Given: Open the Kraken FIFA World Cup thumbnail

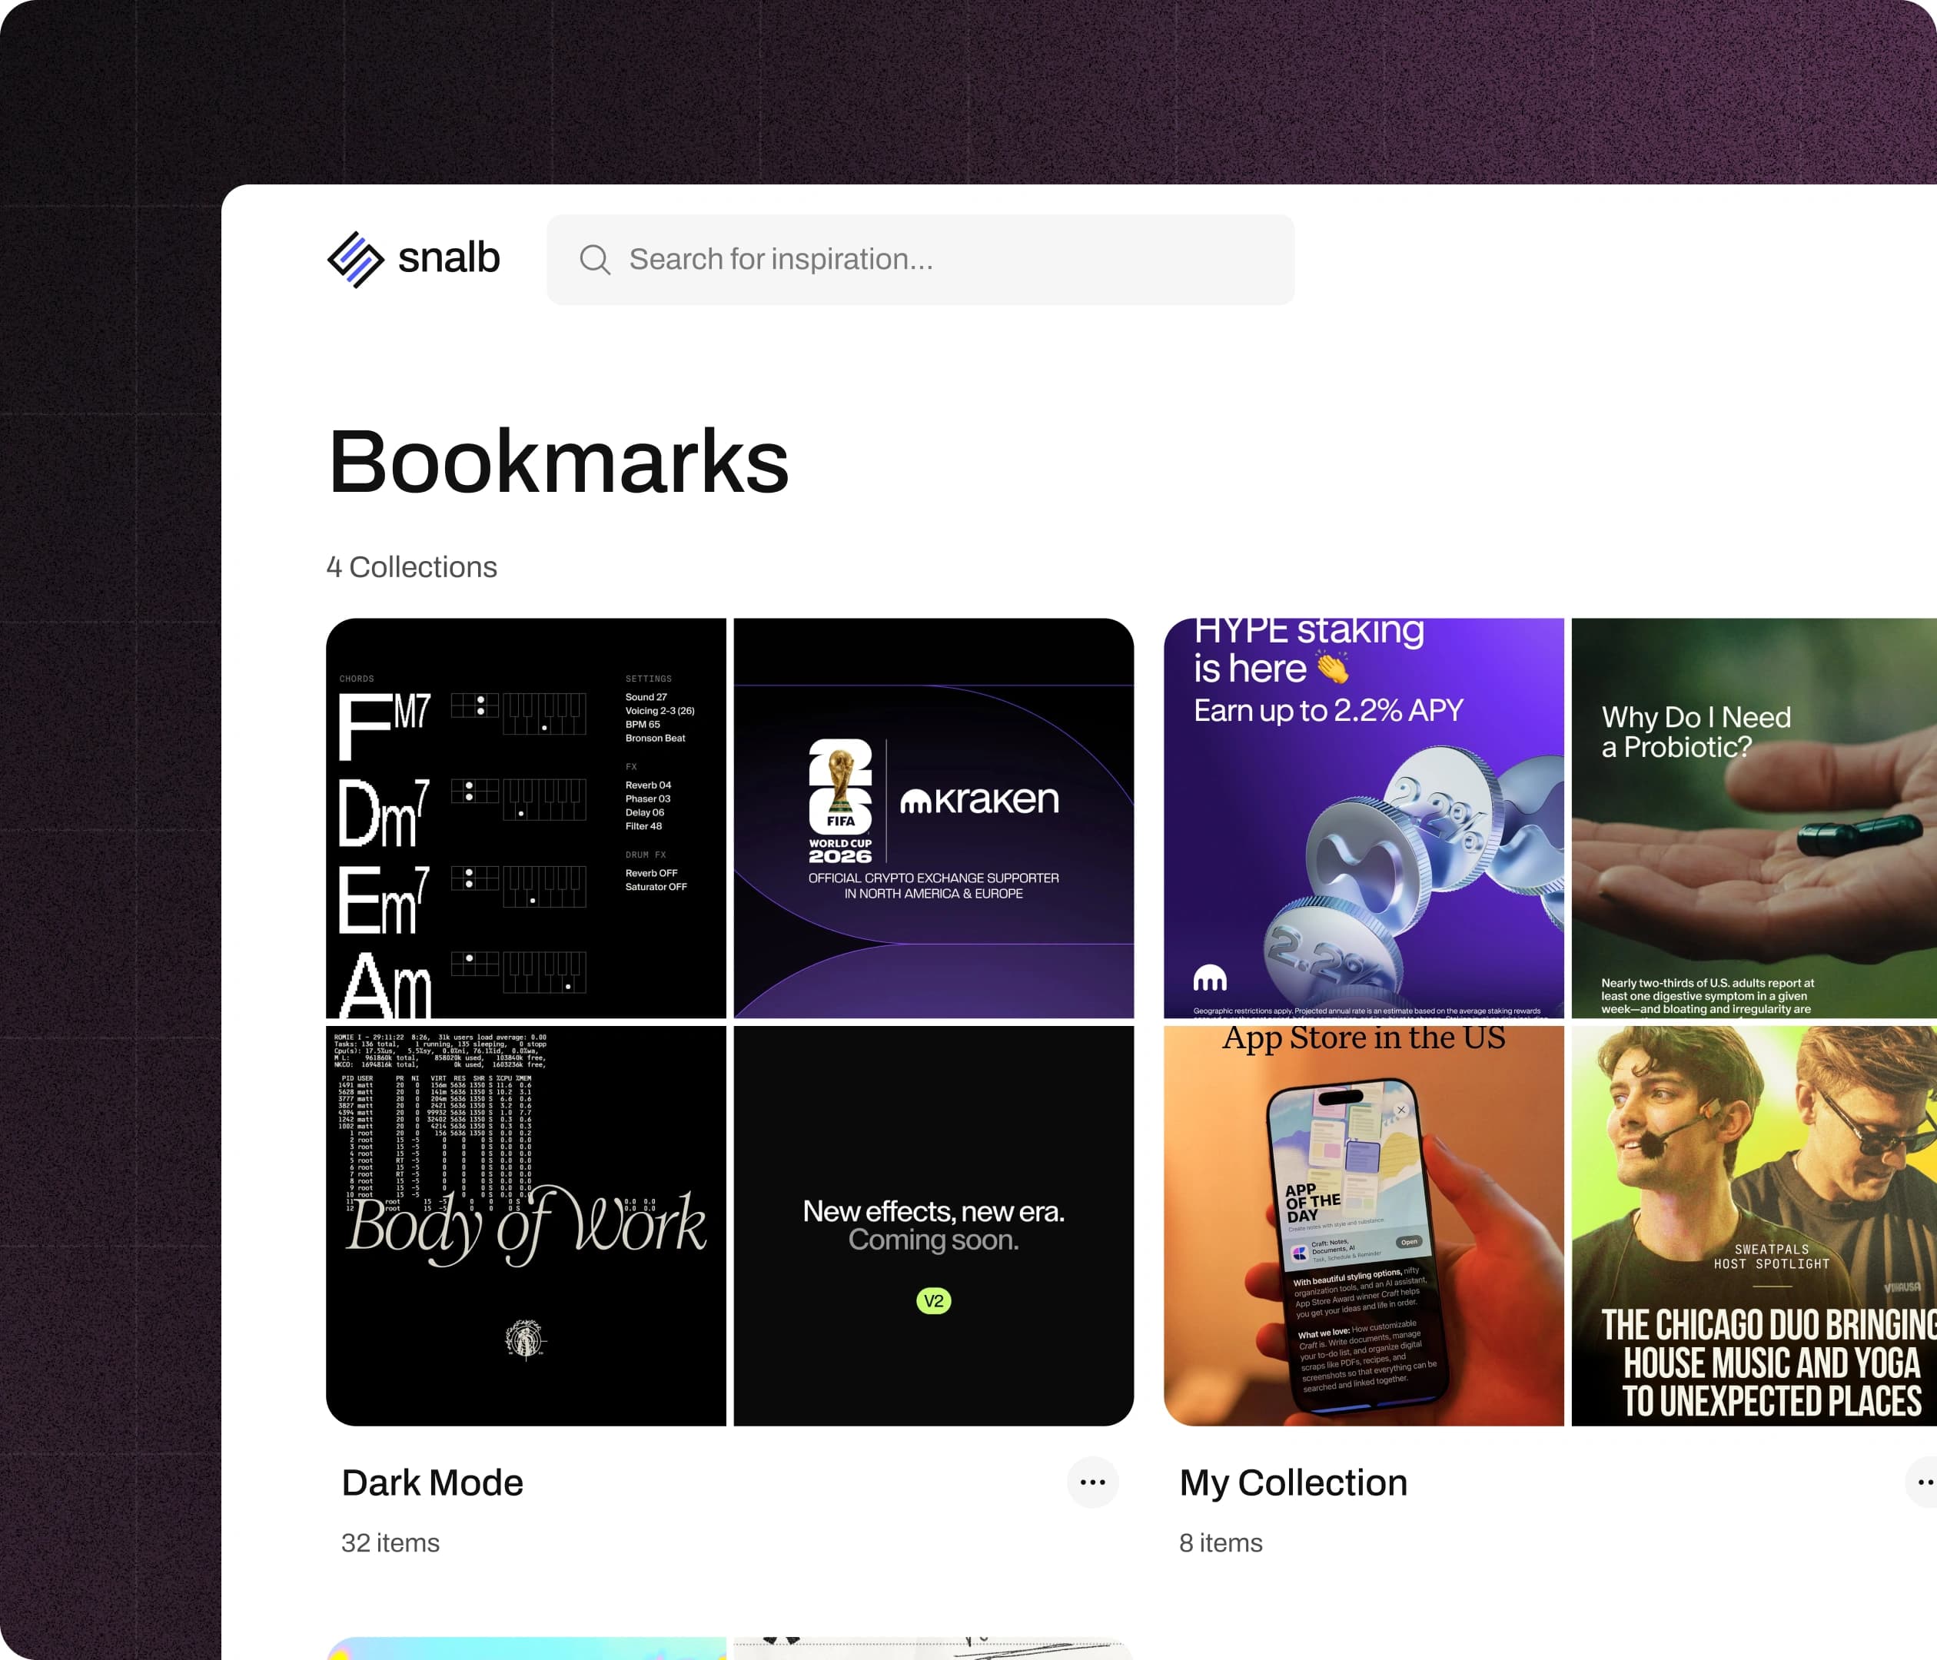Looking at the screenshot, I should (934, 818).
